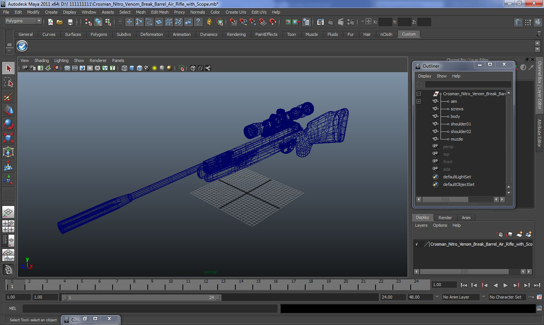Viewport: 544px width, 325px height.
Task: Open shelf options menu arrow
Action: pyautogui.click(x=9, y=51)
